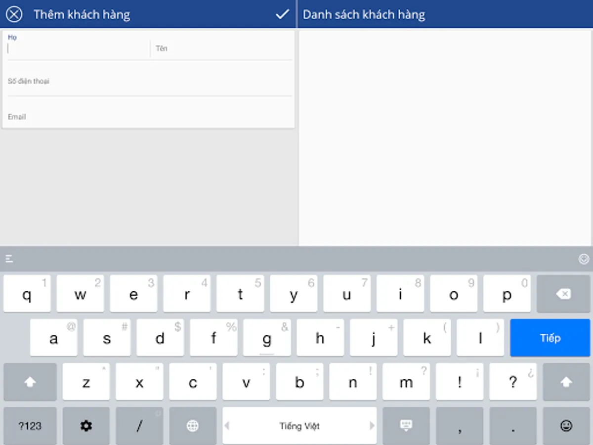The height and width of the screenshot is (445, 593).
Task: Tap the l key
Action: [x=480, y=338]
